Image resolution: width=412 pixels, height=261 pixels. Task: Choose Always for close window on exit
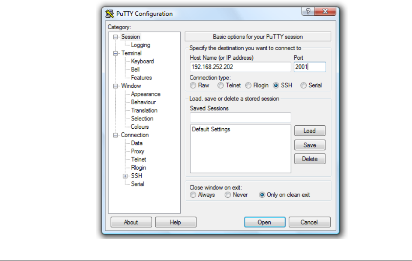193,195
